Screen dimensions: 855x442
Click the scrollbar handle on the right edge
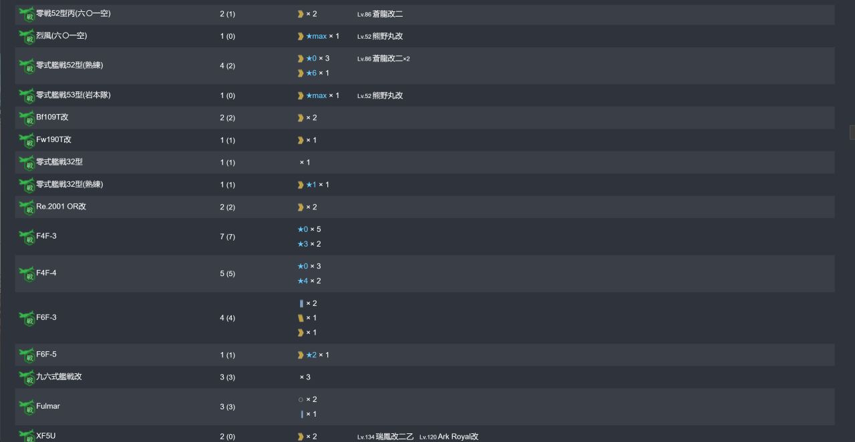click(852, 132)
